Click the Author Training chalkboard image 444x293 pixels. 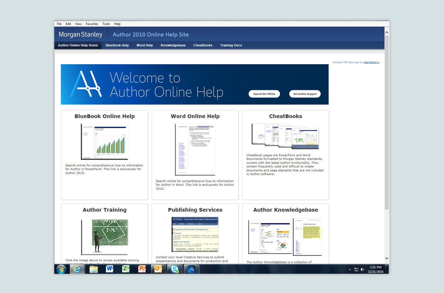coord(105,237)
